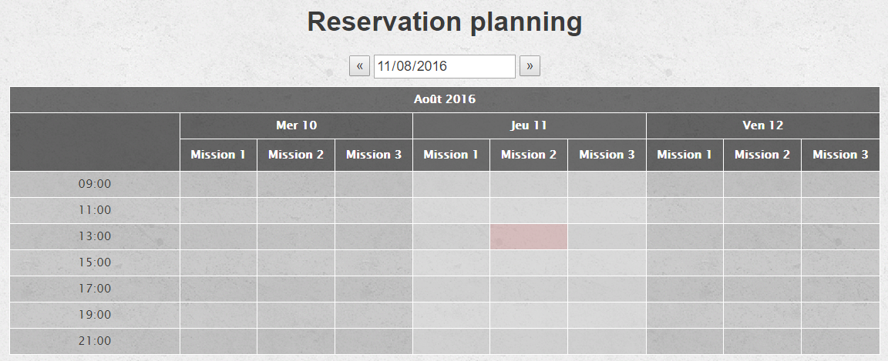Select the 21:00 slot for Ven 12 Mission 3
Viewport: 888px width, 361px height.
pyautogui.click(x=840, y=341)
